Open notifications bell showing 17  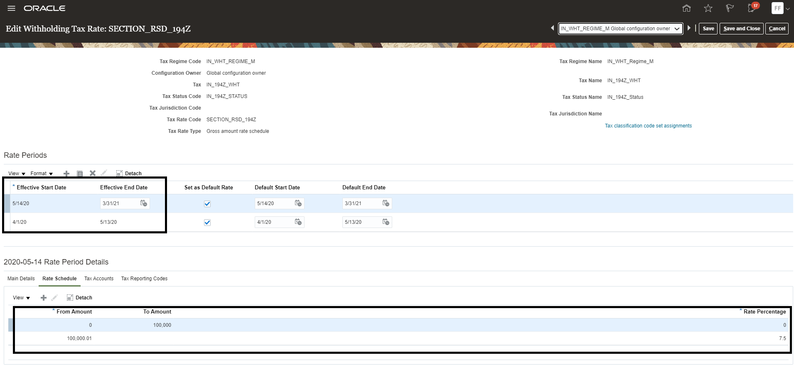[752, 8]
